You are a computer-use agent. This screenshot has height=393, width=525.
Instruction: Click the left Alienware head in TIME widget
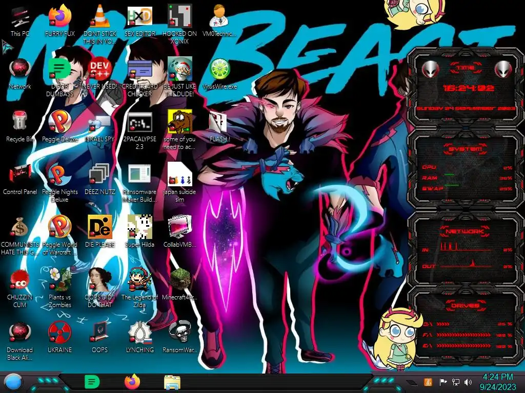coord(431,69)
